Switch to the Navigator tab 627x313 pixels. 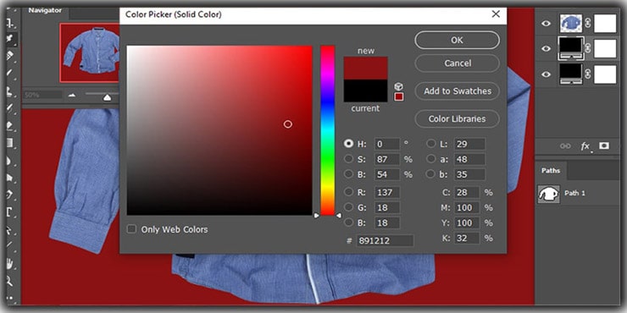point(44,10)
